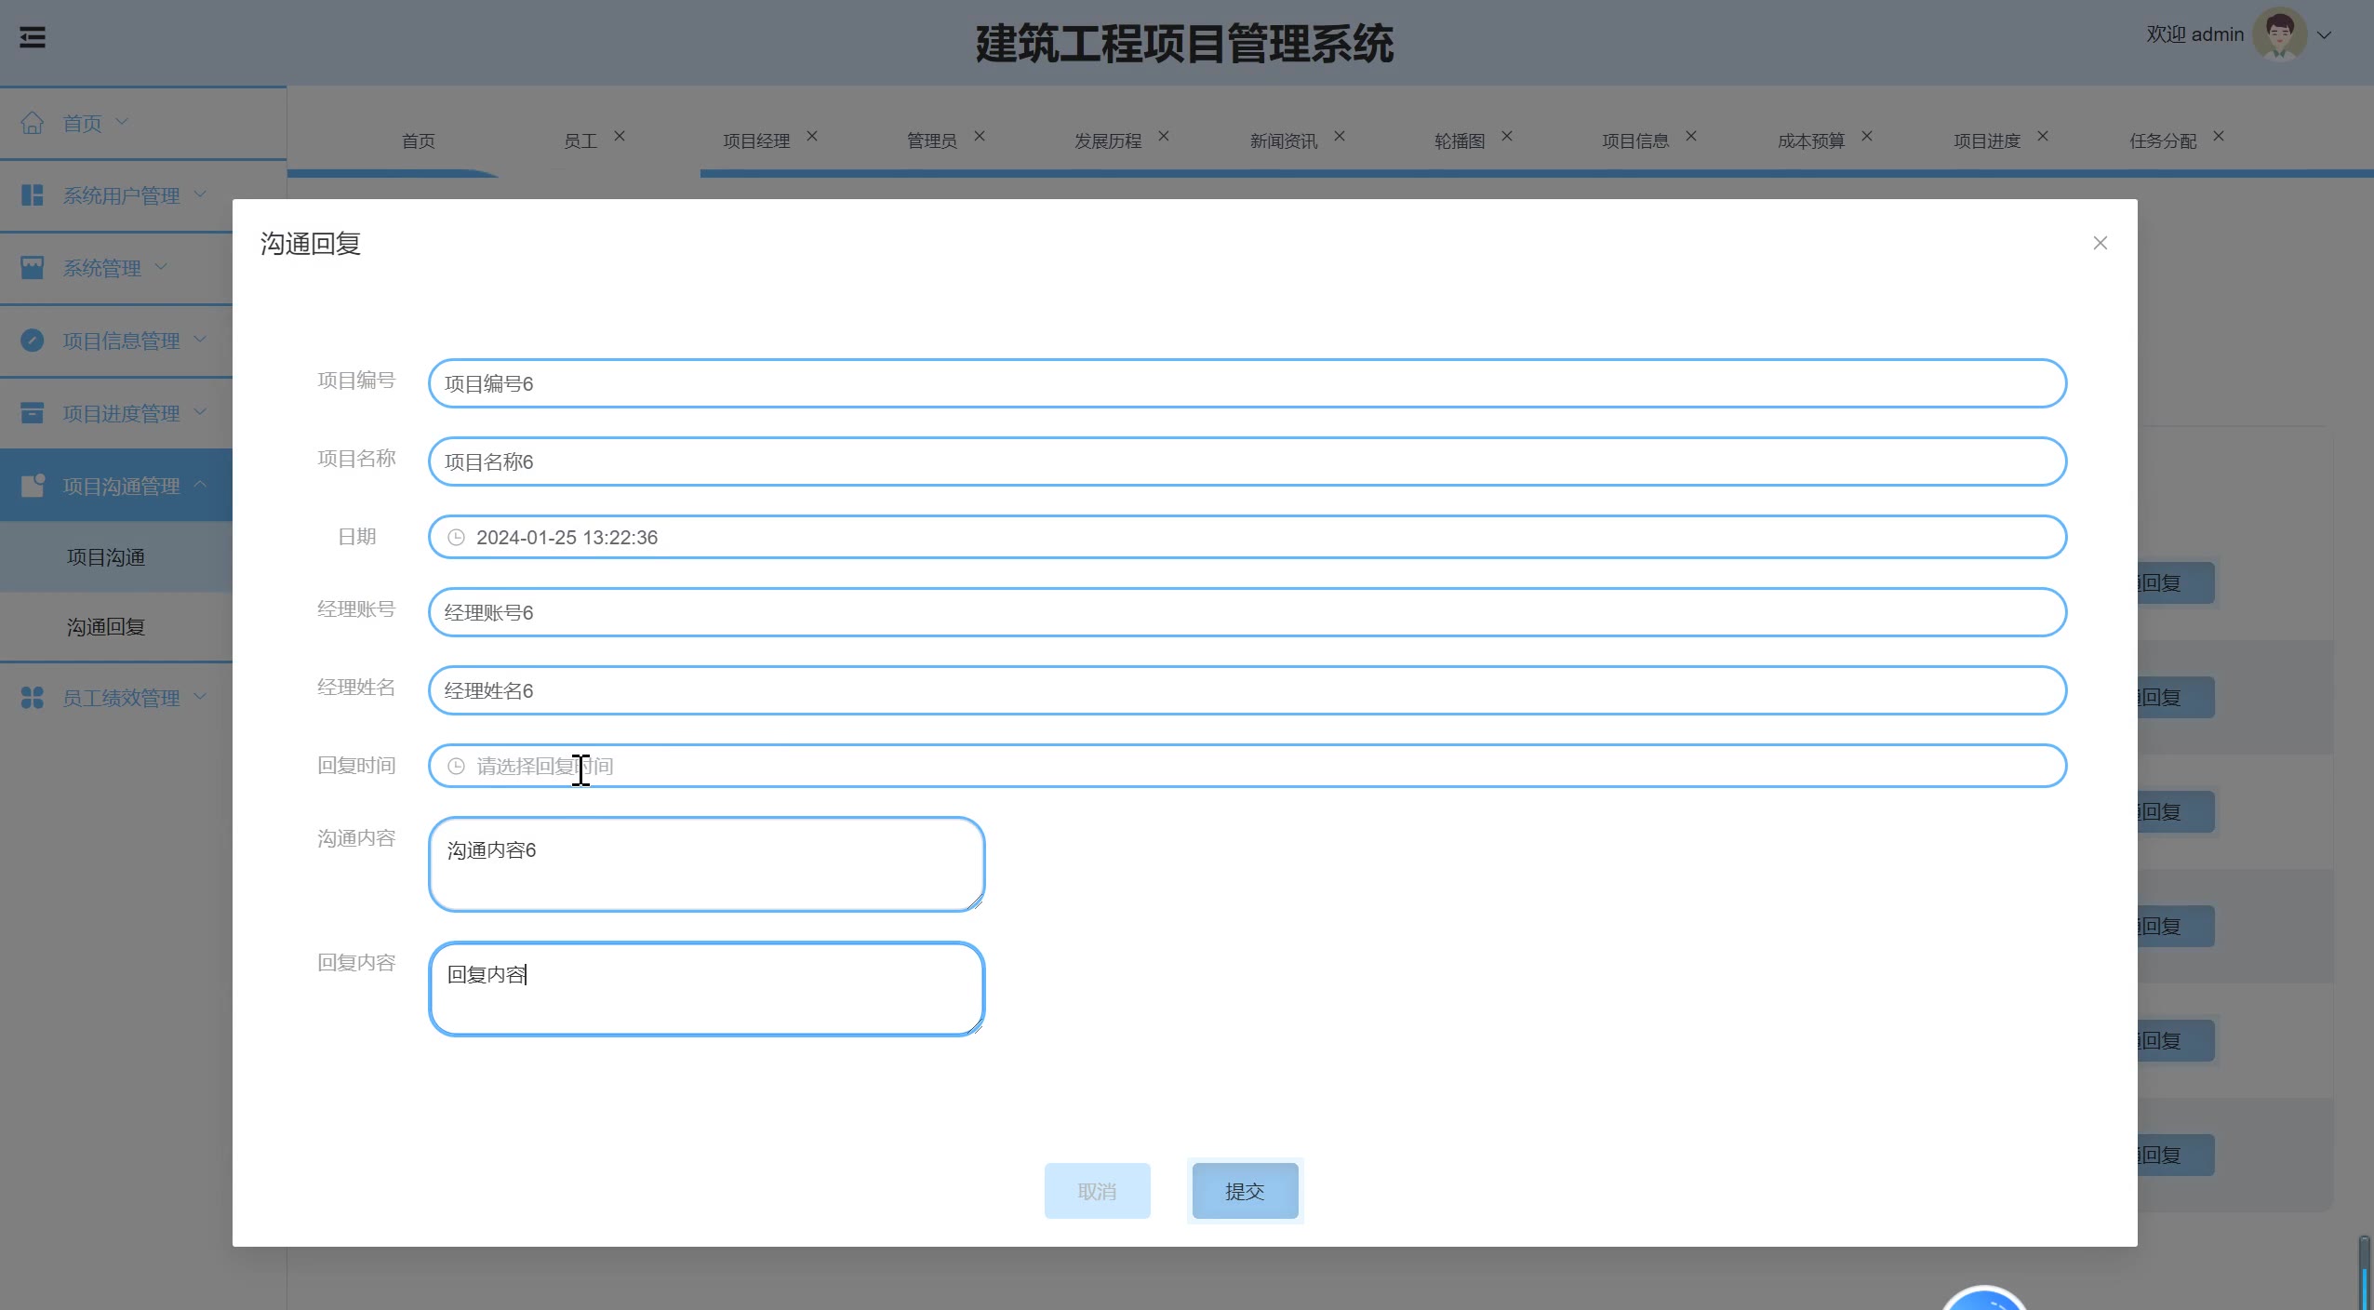Open the 项目沟通 submenu item
Image resolution: width=2374 pixels, height=1310 pixels.
pos(106,557)
